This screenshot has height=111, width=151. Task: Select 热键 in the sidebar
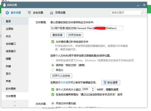(x=15, y=66)
